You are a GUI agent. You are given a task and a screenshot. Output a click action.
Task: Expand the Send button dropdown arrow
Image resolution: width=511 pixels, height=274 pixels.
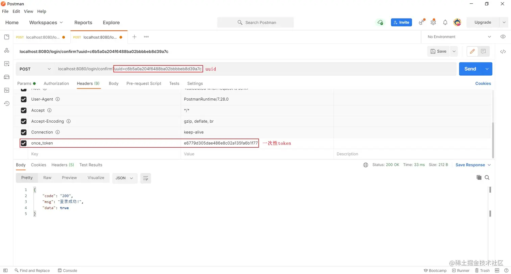[x=487, y=69]
